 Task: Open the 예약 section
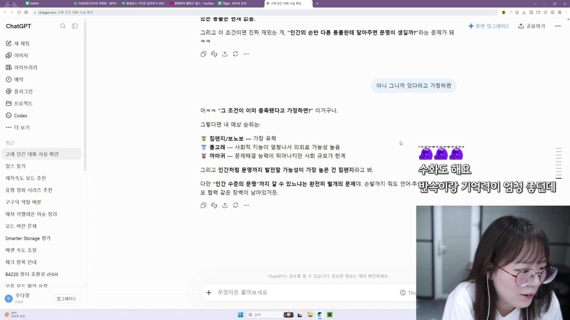point(42,79)
